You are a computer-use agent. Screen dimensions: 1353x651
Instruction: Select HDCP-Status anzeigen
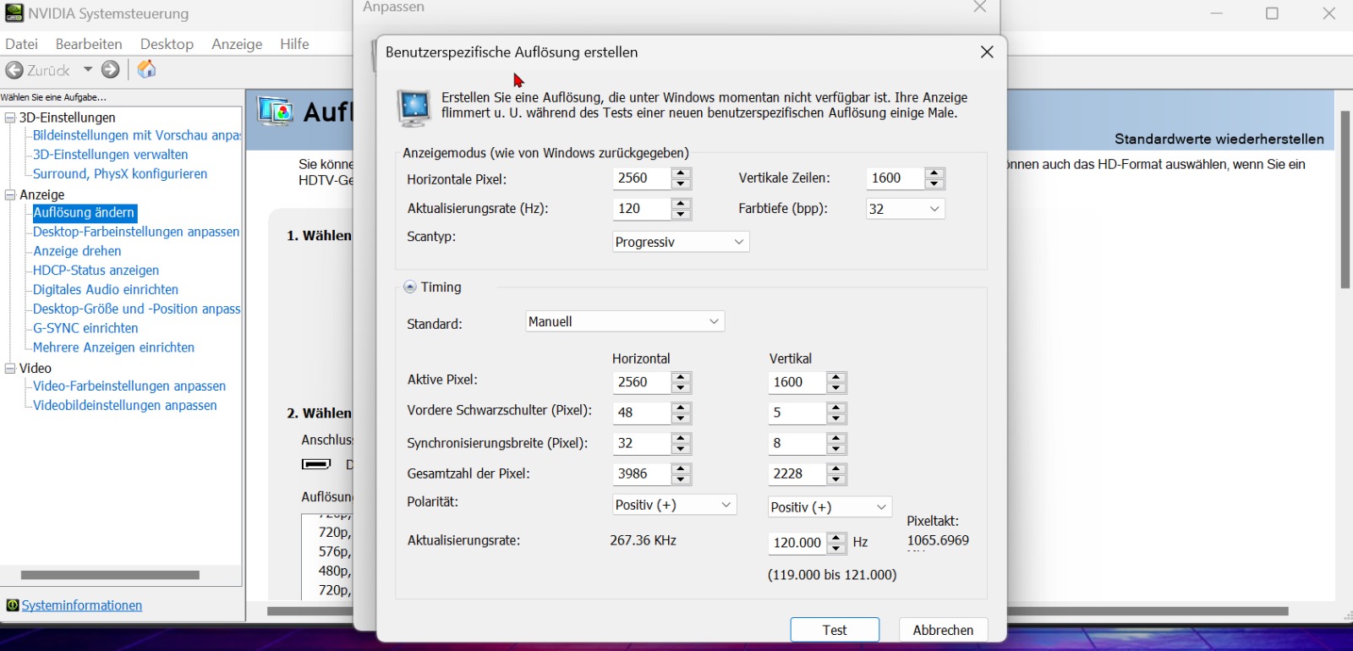(x=96, y=271)
